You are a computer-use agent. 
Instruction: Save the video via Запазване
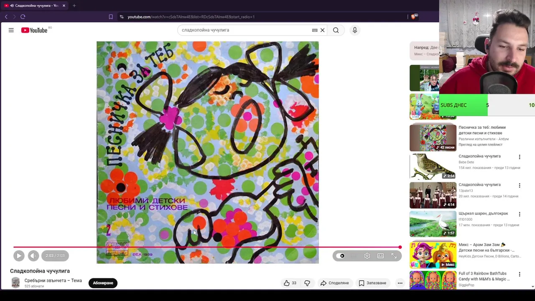coord(372,283)
